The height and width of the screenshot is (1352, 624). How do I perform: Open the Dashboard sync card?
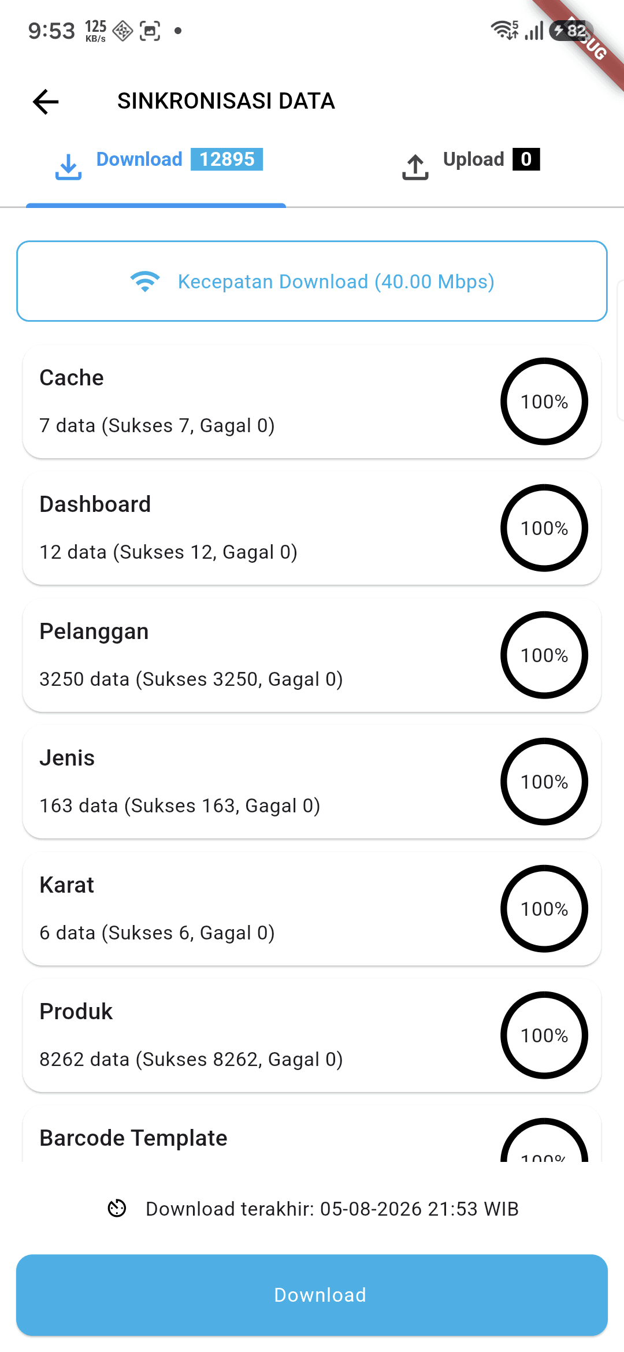312,528
